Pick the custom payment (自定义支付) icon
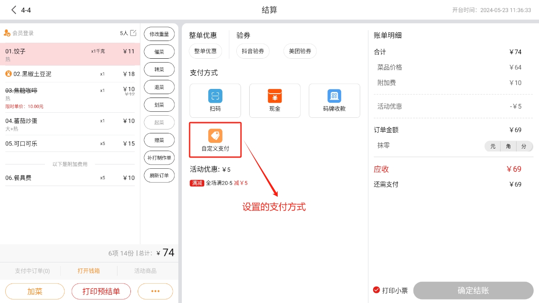This screenshot has height=303, width=539. 215,136
